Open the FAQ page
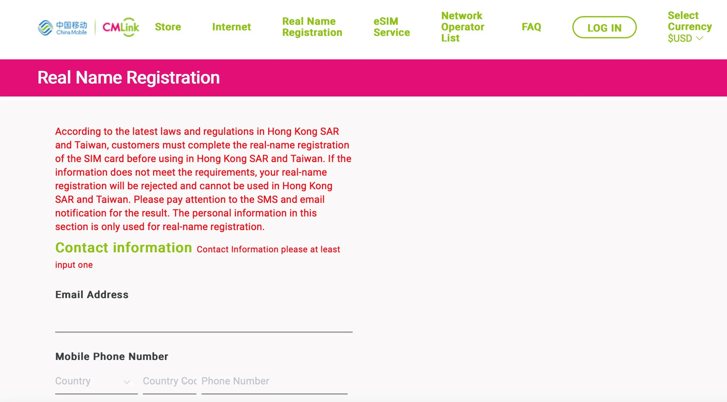This screenshot has height=402, width=727. 531,27
